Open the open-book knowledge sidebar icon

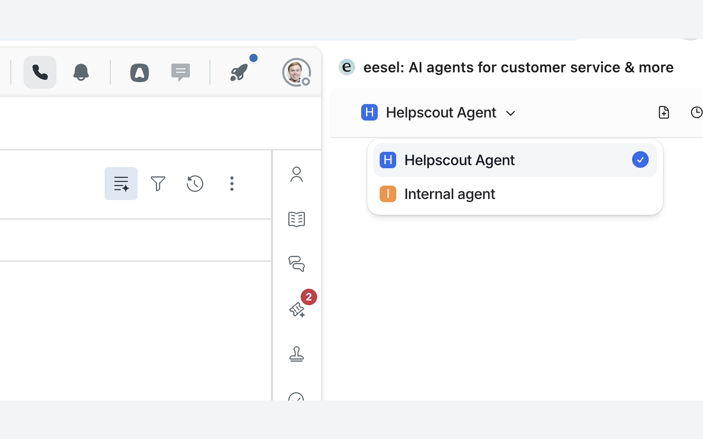296,219
